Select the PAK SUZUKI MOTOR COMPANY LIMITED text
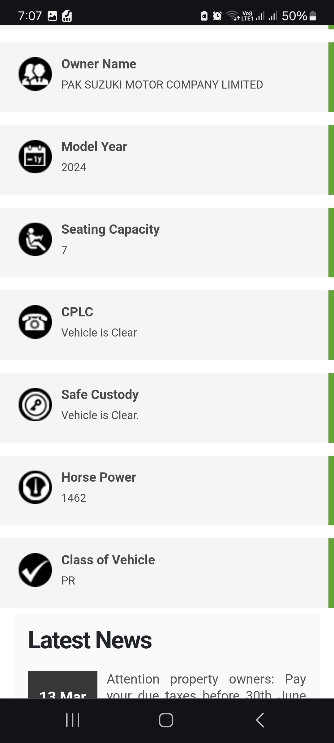This screenshot has width=334, height=743. click(x=162, y=85)
